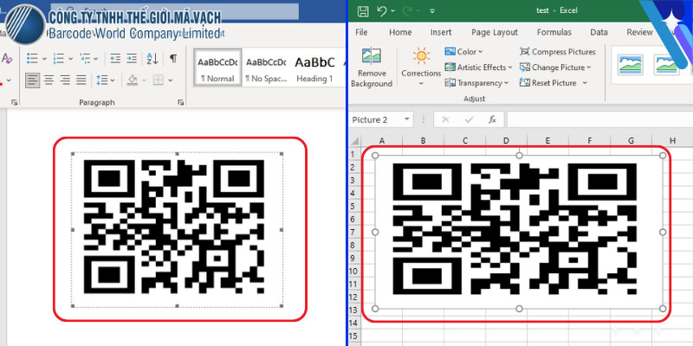Select row 15 header in Excel
This screenshot has width=693, height=346.
355,336
